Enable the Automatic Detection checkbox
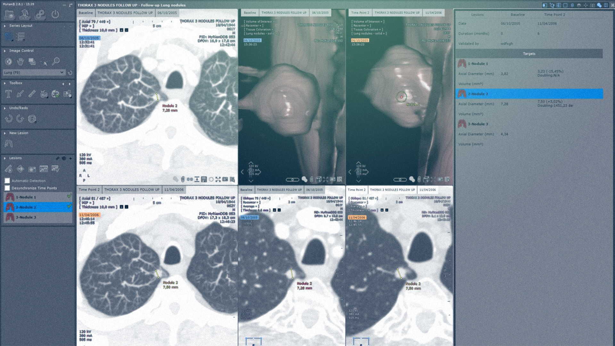Image resolution: width=615 pixels, height=346 pixels. point(7,180)
